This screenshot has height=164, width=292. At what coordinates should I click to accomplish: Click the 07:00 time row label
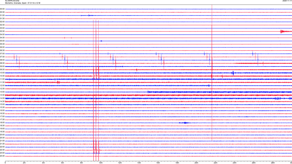(2, 53)
